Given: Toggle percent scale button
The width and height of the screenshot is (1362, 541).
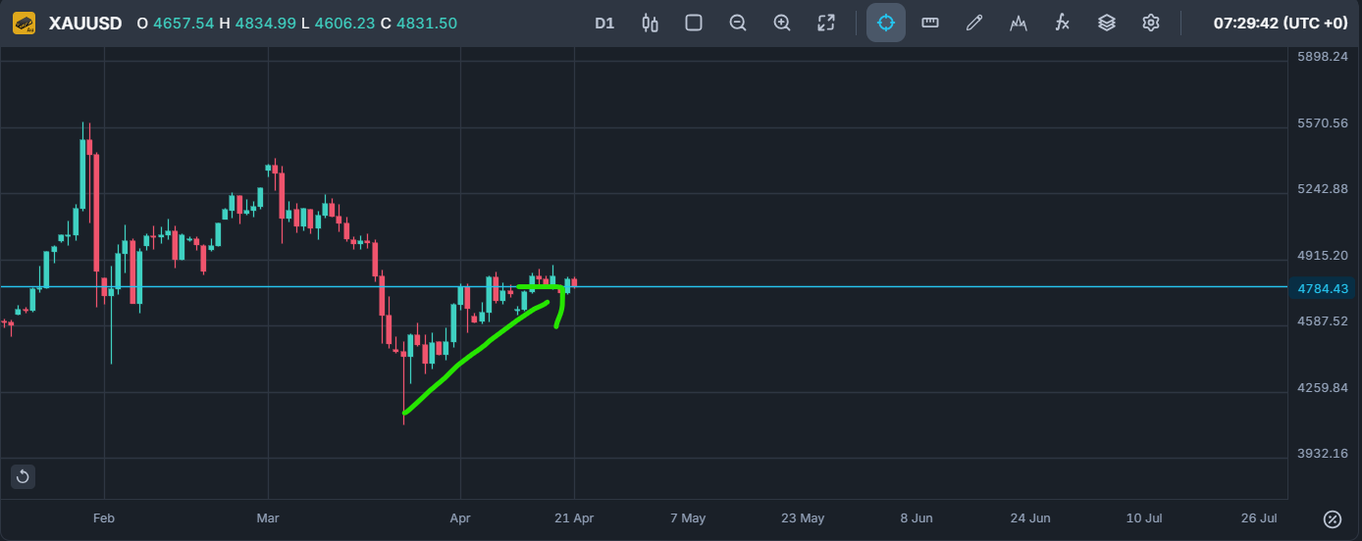Looking at the screenshot, I should [x=1332, y=518].
